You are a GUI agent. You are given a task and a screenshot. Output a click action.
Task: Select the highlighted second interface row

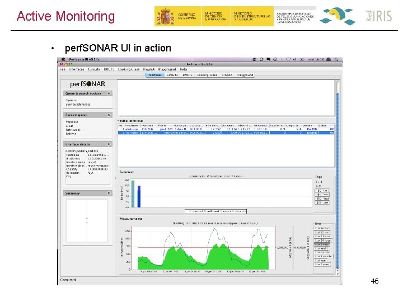(226, 133)
